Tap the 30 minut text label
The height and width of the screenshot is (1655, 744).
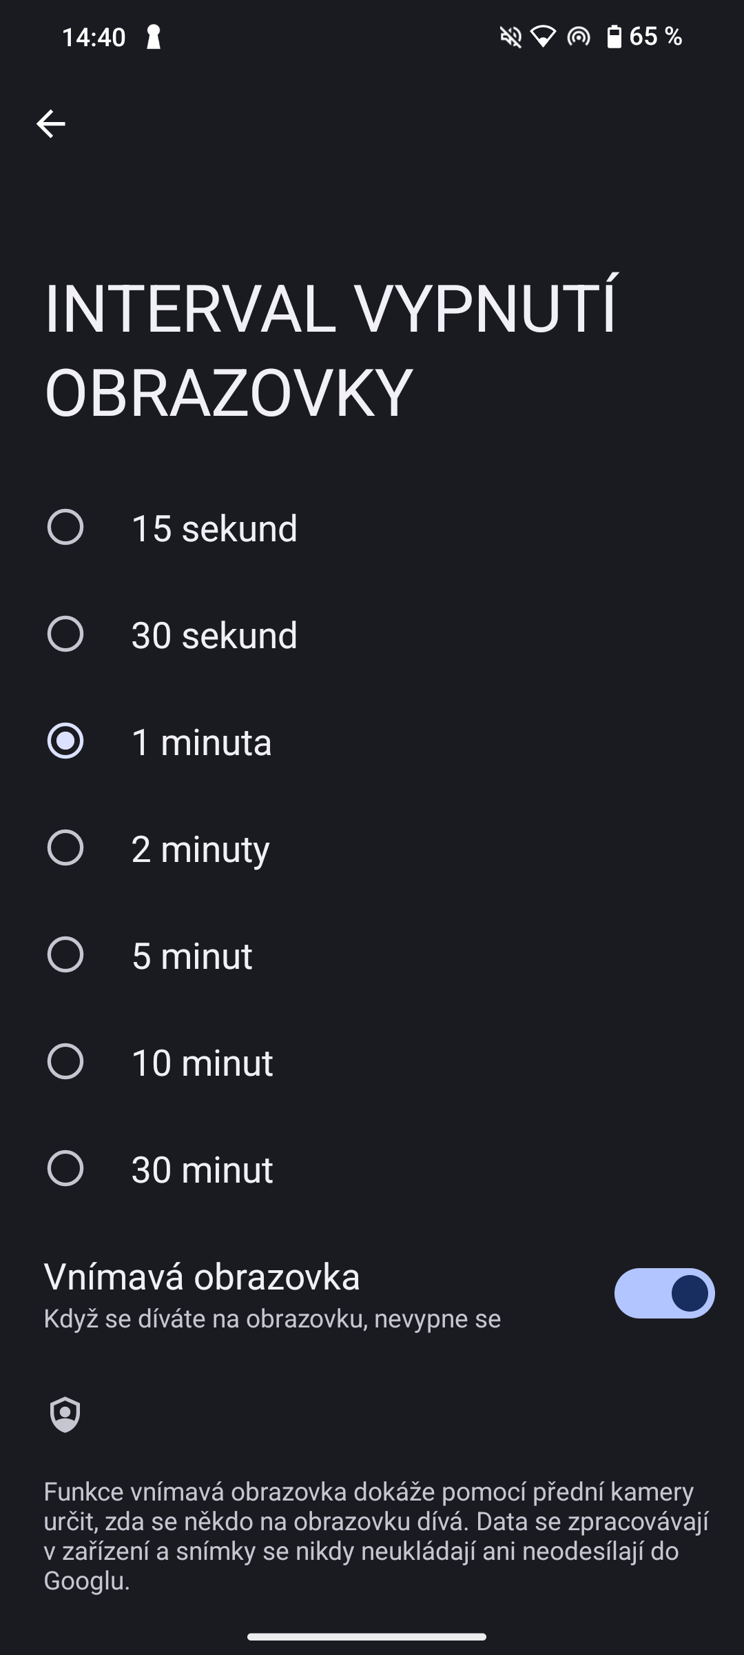coord(202,1170)
